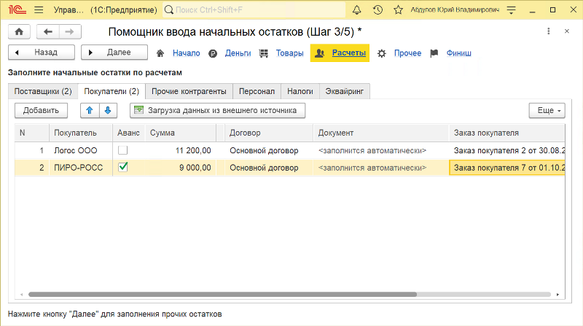Uncheck the Аванс checkbox for ПИРО-РОСС

tap(122, 167)
